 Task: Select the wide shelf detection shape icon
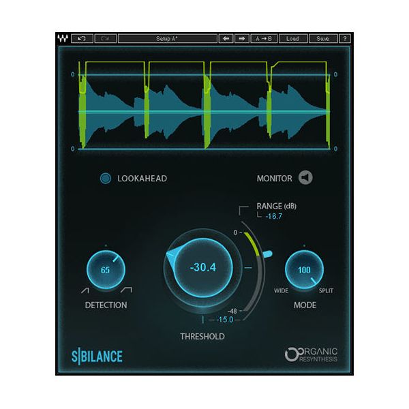tap(125, 290)
